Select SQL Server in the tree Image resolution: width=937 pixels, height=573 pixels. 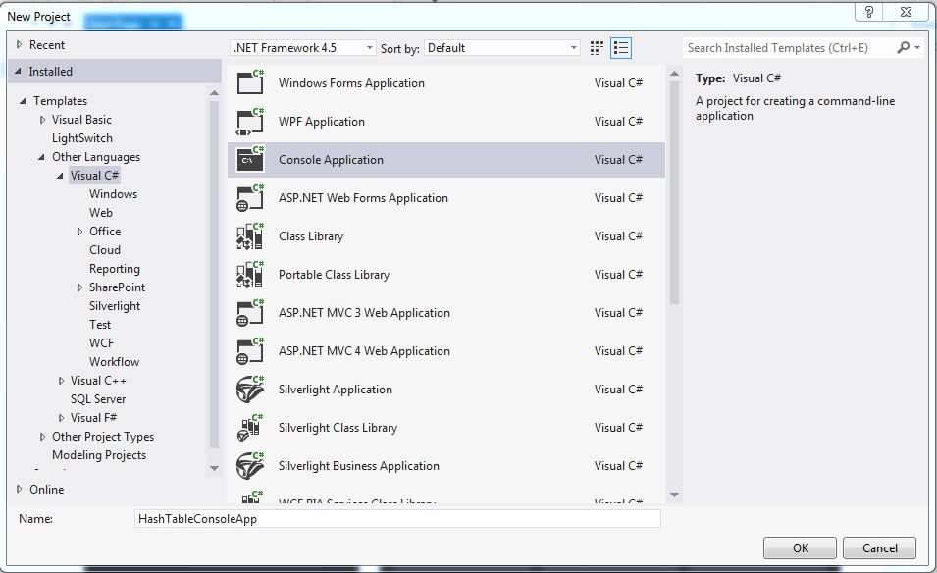coord(98,398)
